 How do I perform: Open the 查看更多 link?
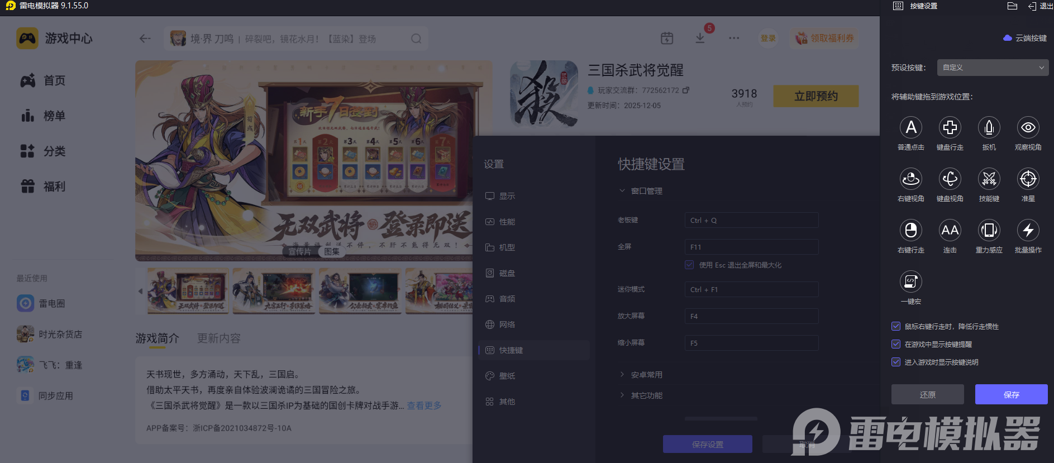424,405
